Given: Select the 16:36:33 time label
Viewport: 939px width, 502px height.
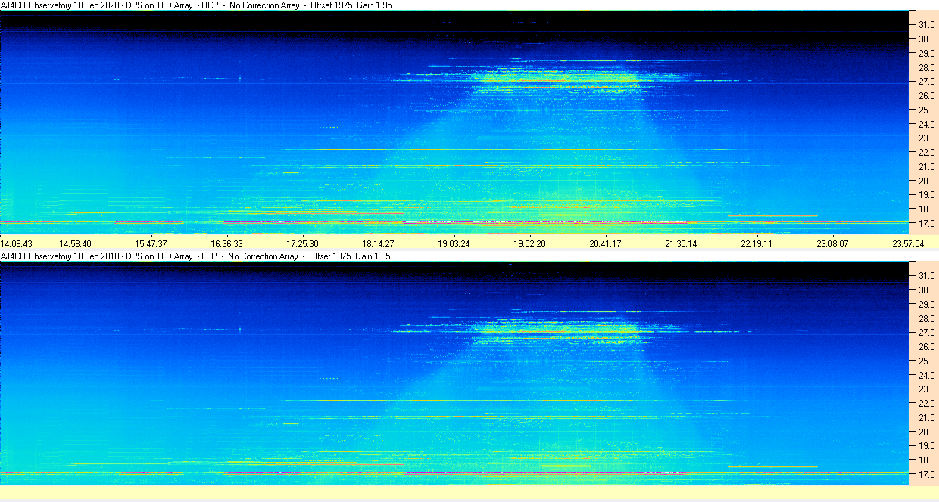Looking at the screenshot, I should pos(226,243).
